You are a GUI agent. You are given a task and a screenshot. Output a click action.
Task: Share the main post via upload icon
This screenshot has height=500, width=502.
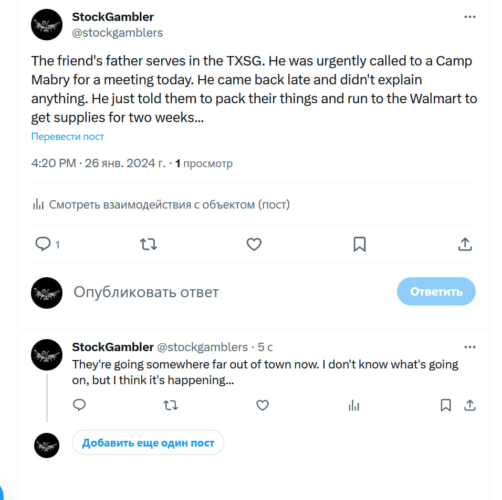(465, 244)
